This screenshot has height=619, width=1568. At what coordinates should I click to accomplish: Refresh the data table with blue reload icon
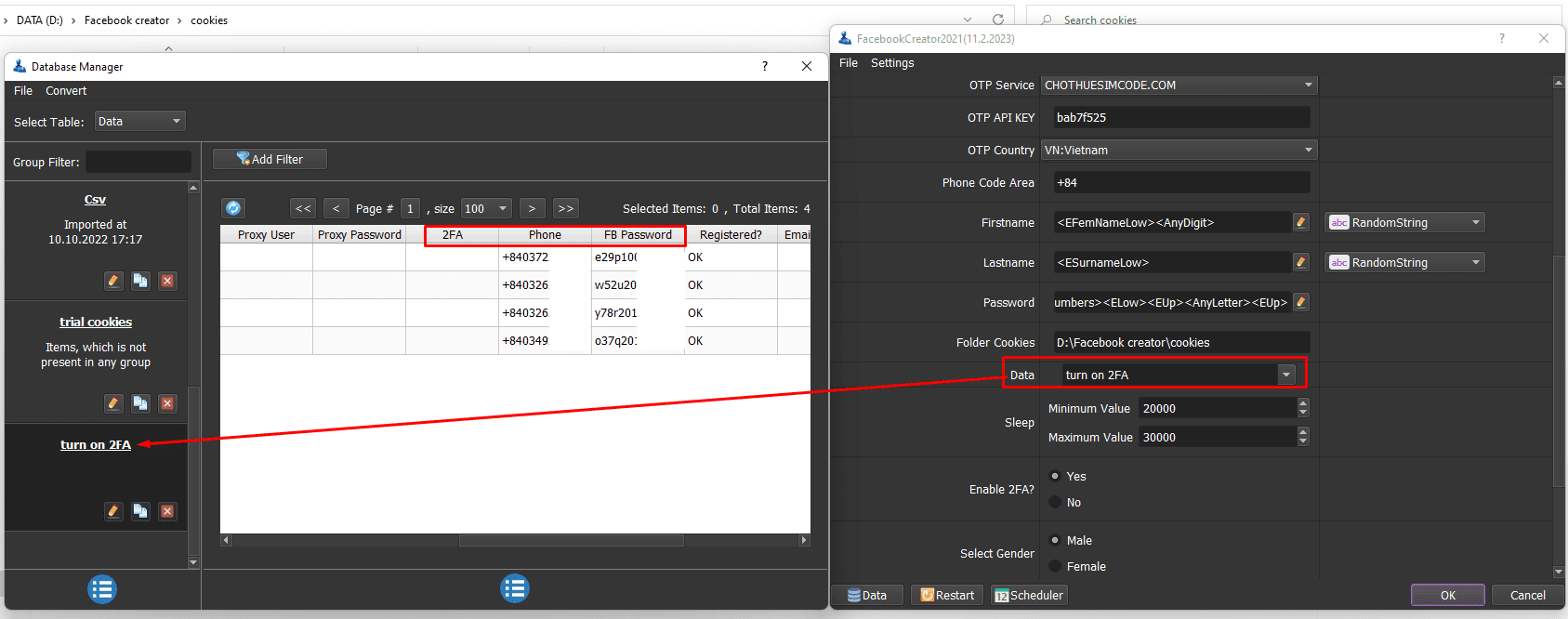pos(233,208)
